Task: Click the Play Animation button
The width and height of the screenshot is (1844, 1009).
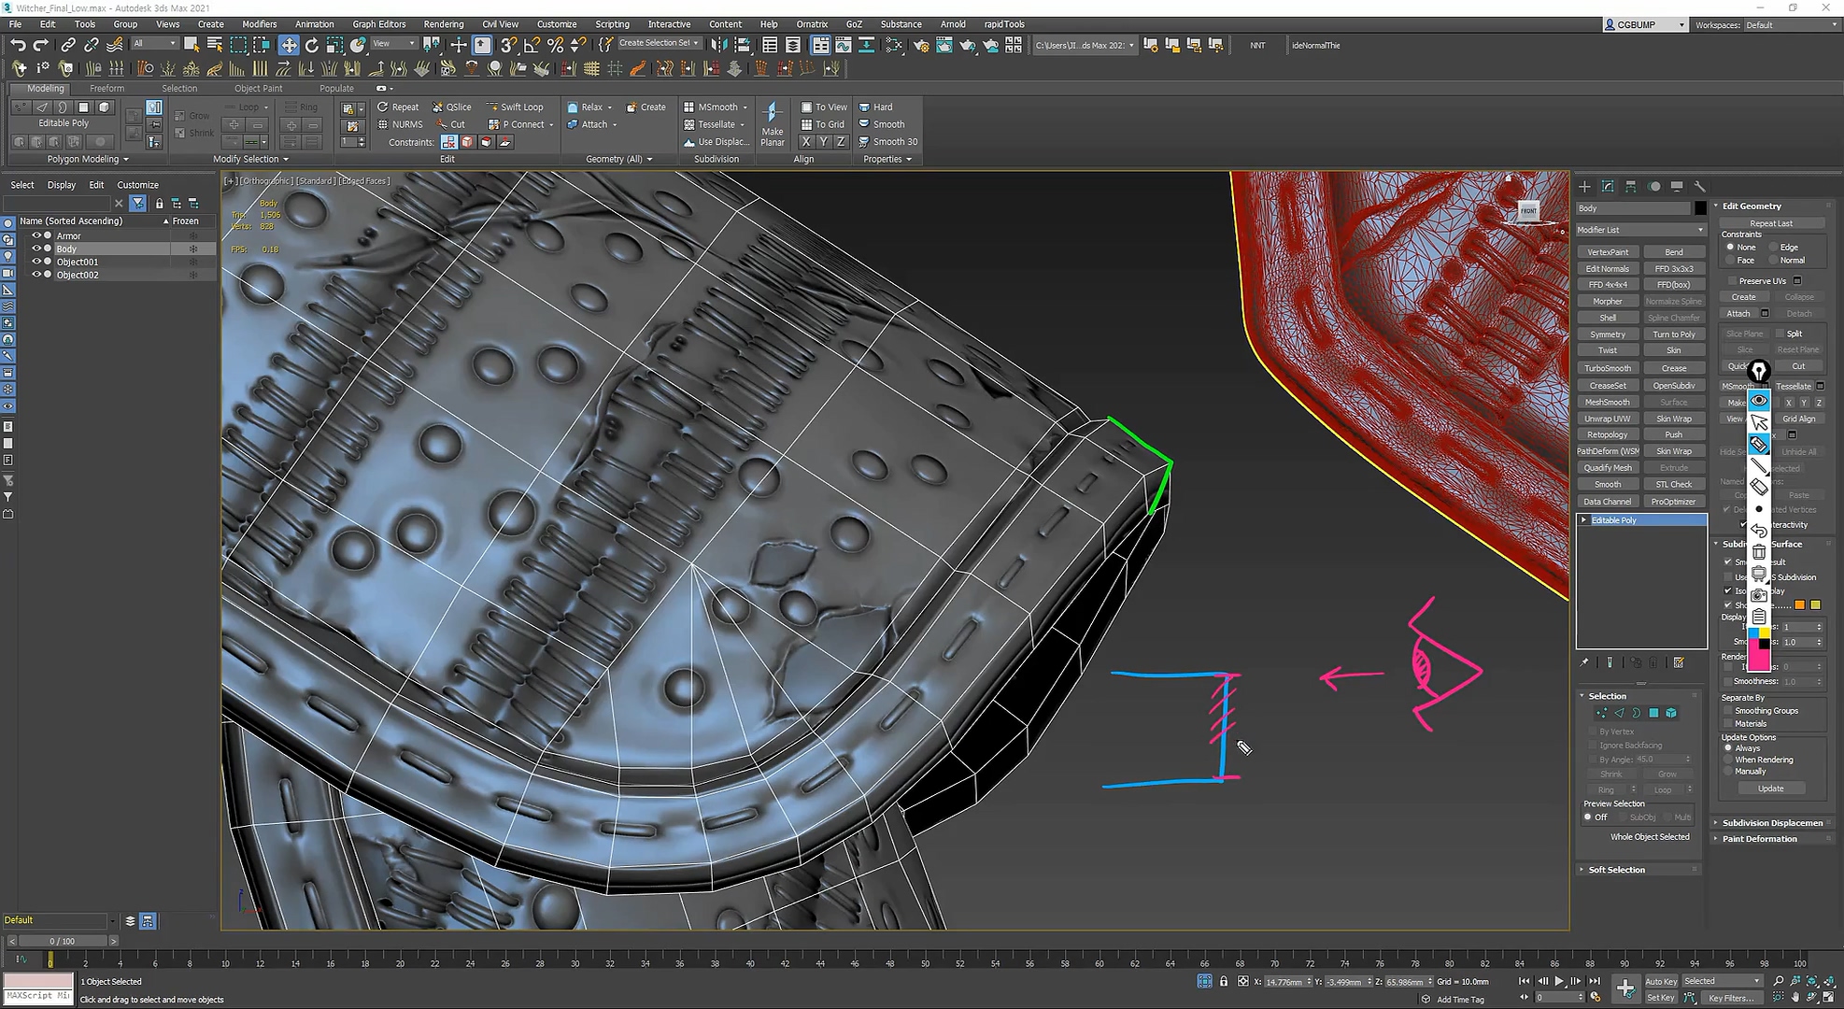Action: [x=1559, y=981]
